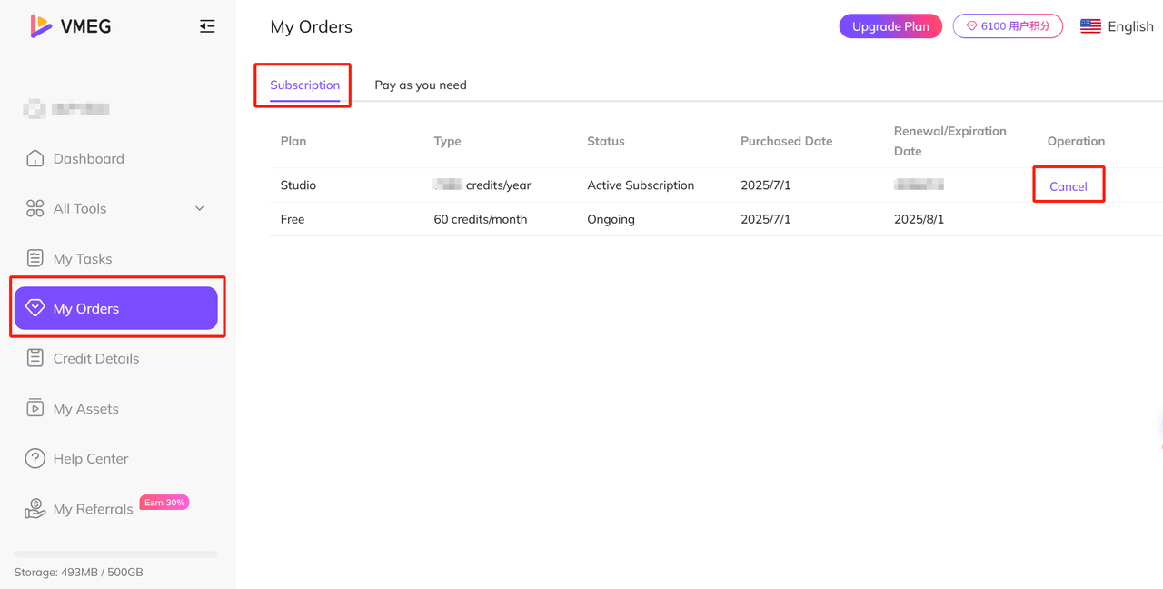Switch to Pay as you need tab
The width and height of the screenshot is (1163, 589).
[x=421, y=85]
